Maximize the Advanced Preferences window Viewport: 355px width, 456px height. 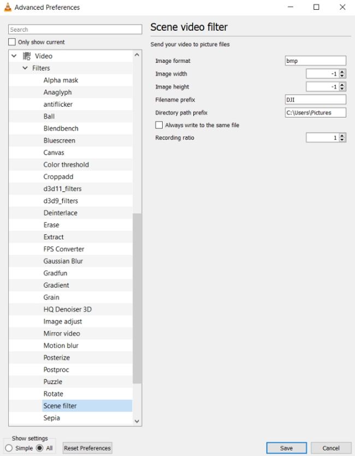point(316,7)
